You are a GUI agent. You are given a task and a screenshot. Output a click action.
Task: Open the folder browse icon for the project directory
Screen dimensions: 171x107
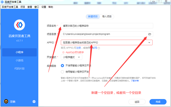coord(150,34)
